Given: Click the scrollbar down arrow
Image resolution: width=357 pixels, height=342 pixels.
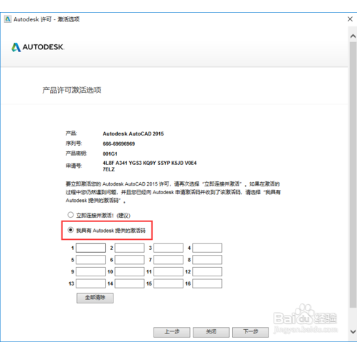Looking at the screenshot, I should tap(353, 331).
